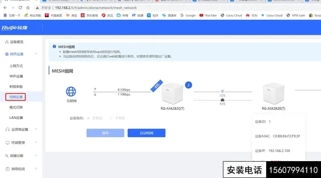The height and width of the screenshot is (178, 321).
Task: Click the second RG-MA2820(T) router thumbnail
Action: (273, 93)
